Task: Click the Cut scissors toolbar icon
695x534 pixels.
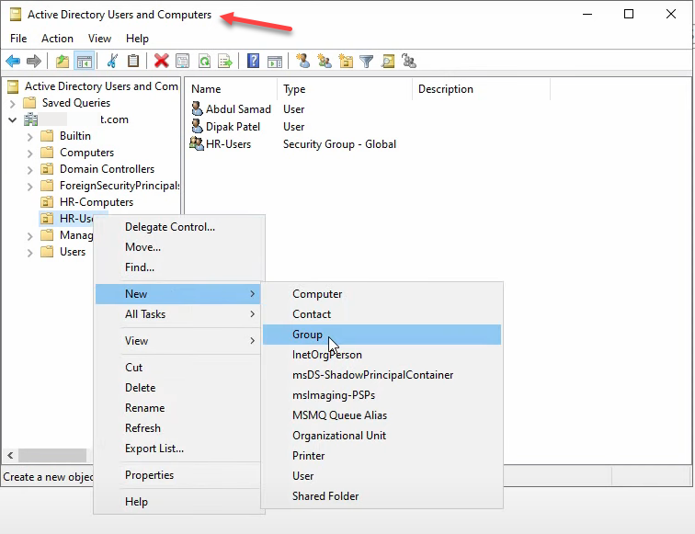Action: pyautogui.click(x=112, y=61)
